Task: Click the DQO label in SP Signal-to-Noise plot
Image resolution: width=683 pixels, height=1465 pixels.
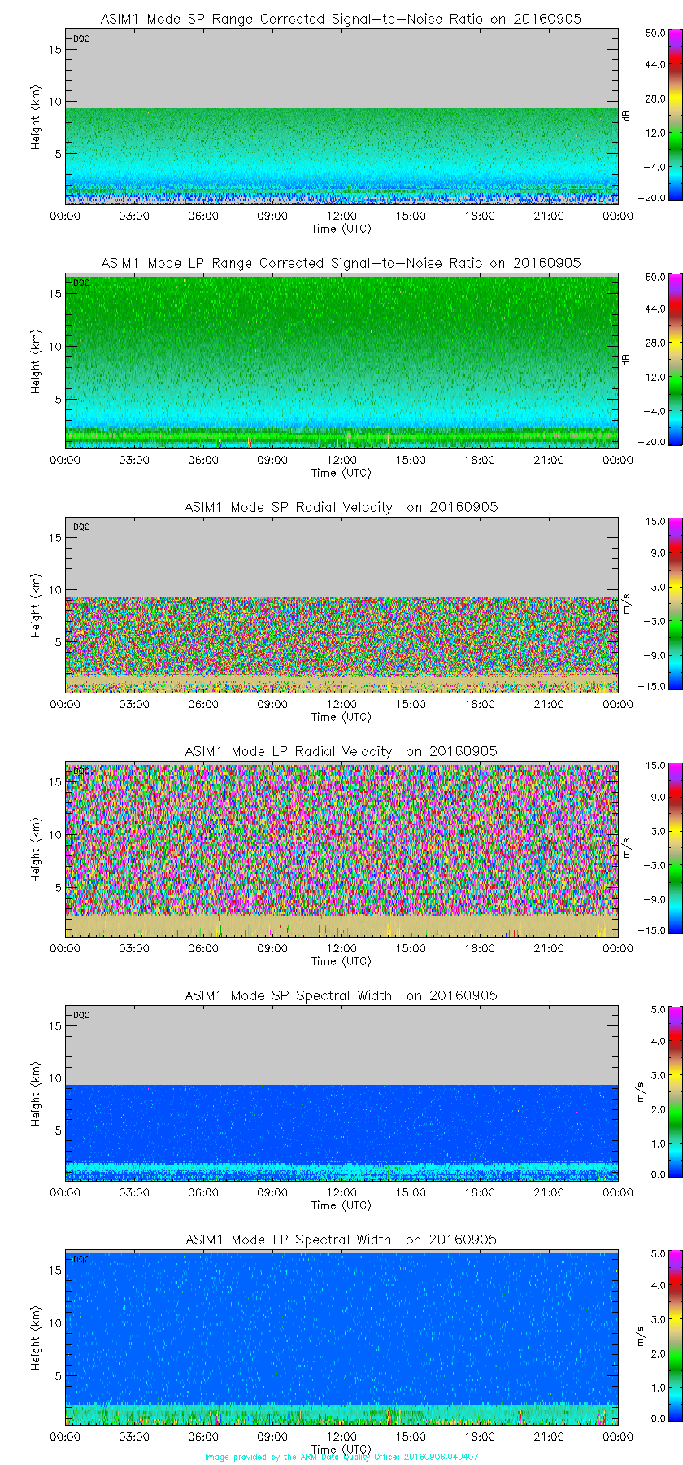Action: (x=81, y=38)
